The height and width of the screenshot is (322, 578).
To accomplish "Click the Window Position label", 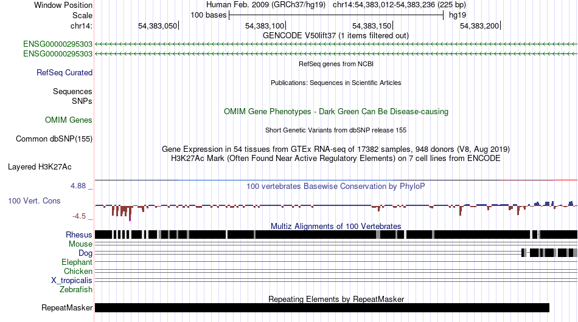I will tap(63, 5).
